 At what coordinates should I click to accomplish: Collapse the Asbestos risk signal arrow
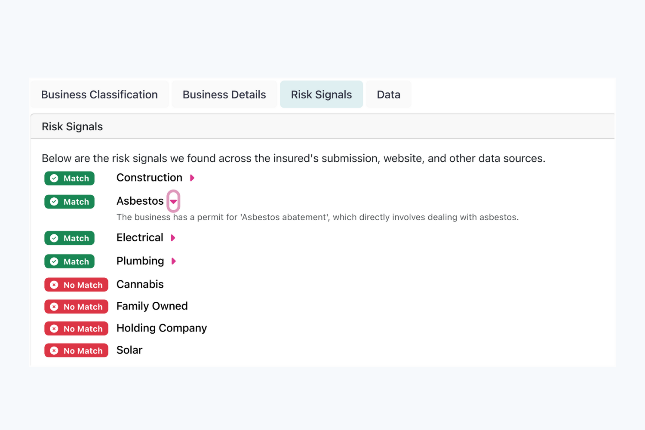point(173,201)
